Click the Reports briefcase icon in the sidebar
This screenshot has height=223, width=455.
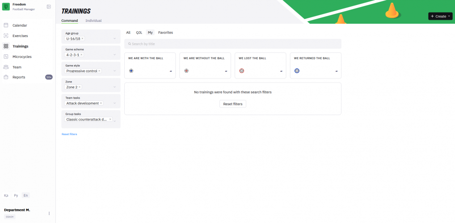(6, 77)
